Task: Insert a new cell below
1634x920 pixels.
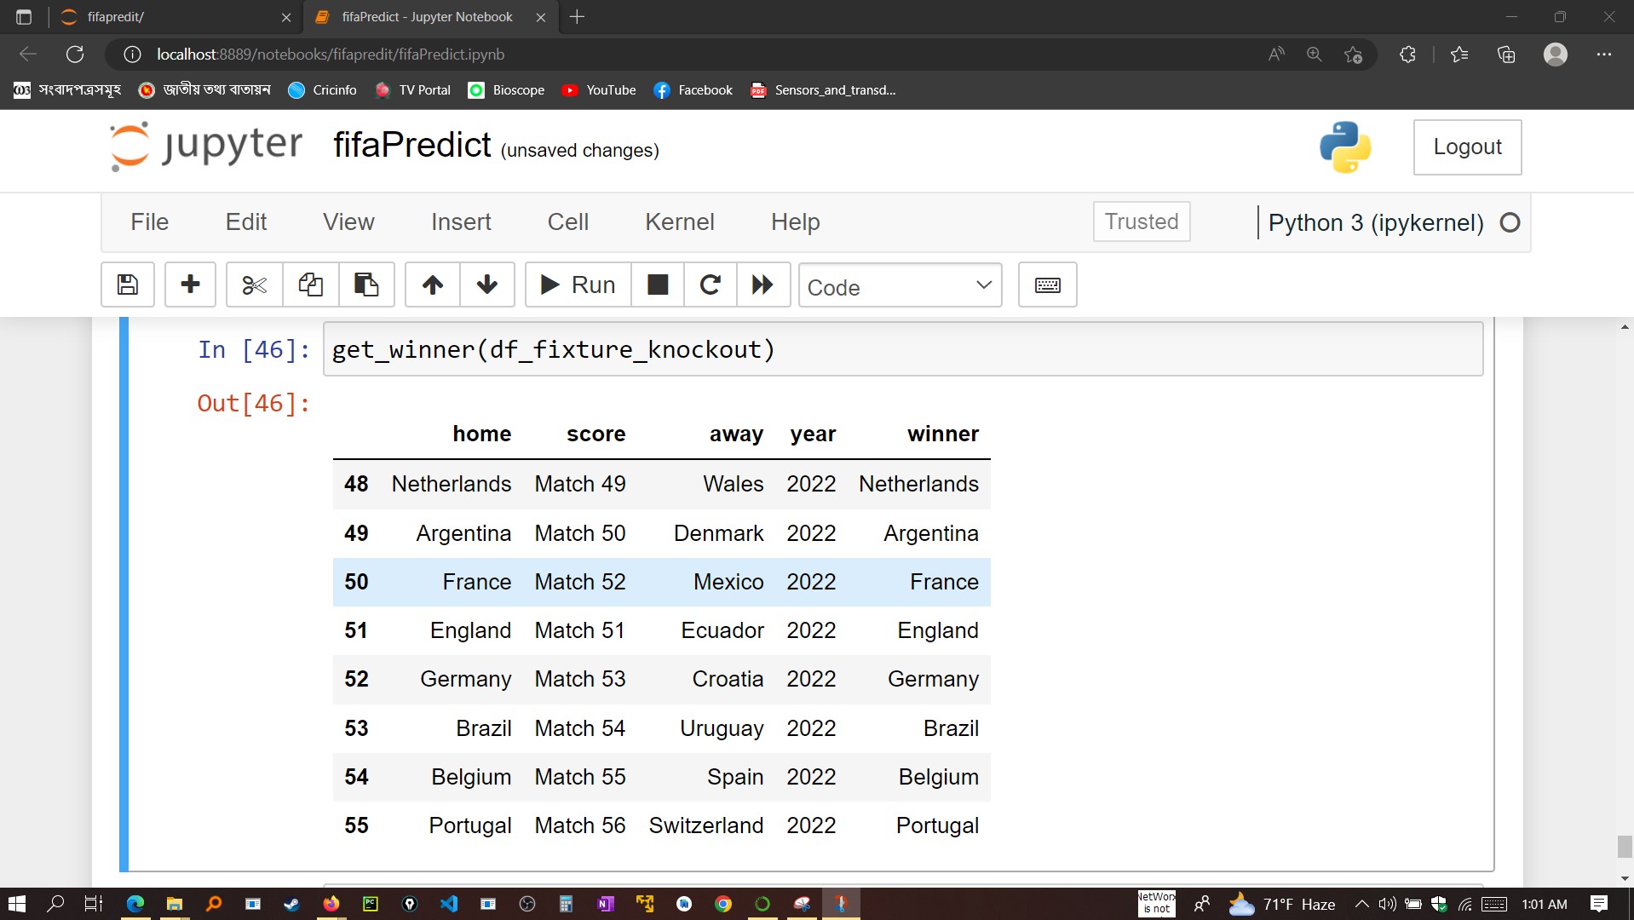Action: coord(189,285)
